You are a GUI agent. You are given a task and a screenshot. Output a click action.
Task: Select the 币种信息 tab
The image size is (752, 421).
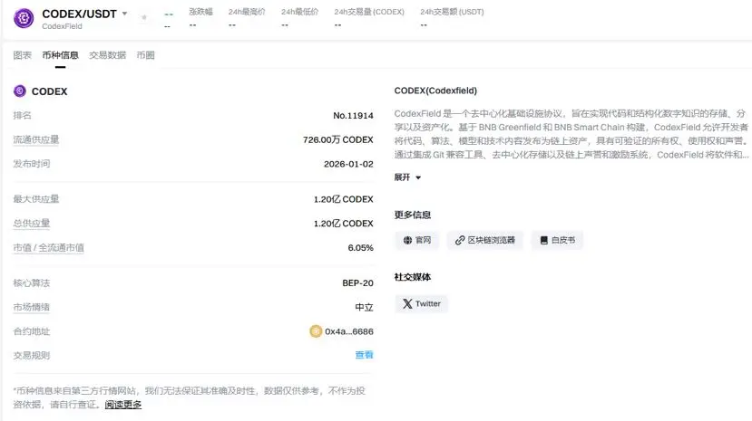pos(60,55)
